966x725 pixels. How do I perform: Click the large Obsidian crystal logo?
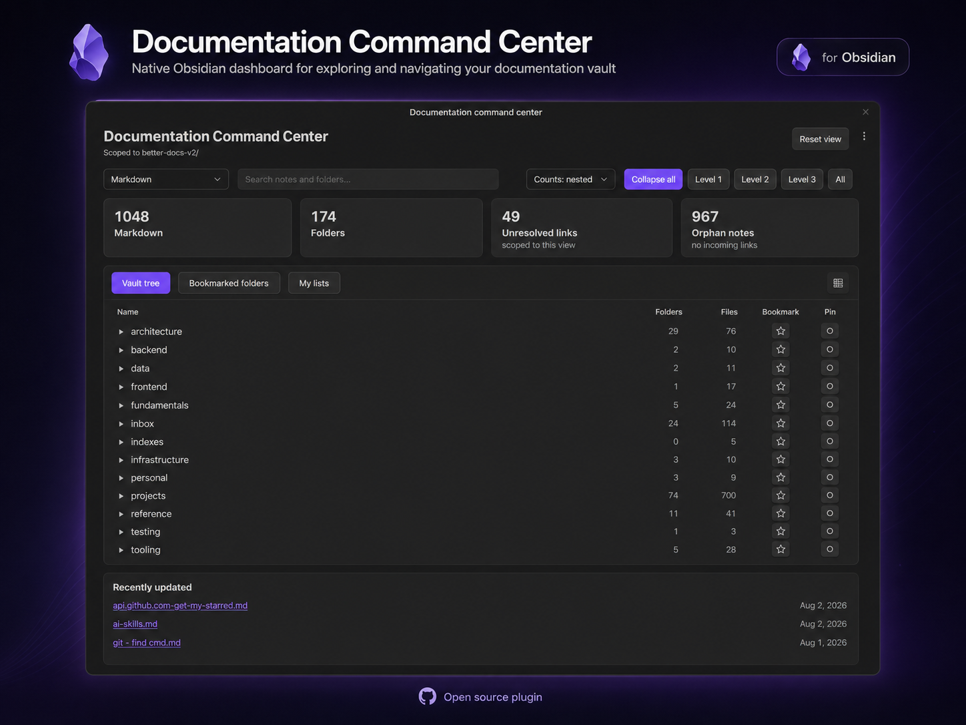tap(89, 53)
